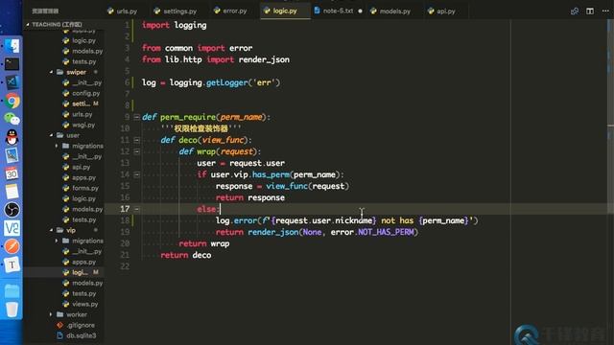This screenshot has width=614, height=345.
Task: Collapse the user folder
Action: [51, 135]
